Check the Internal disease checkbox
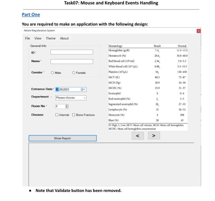 (x=57, y=115)
